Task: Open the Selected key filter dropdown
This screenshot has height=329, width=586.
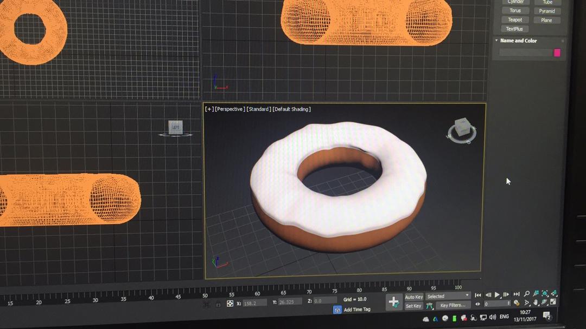Action: tap(448, 297)
